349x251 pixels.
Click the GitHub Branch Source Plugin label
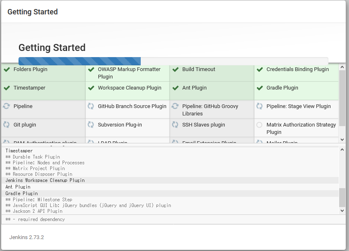132,106
